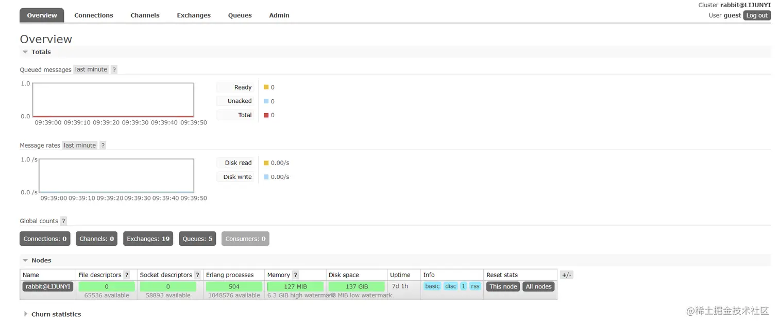Click the disc info tag
Viewport: 779px width, 326px height.
(451, 286)
